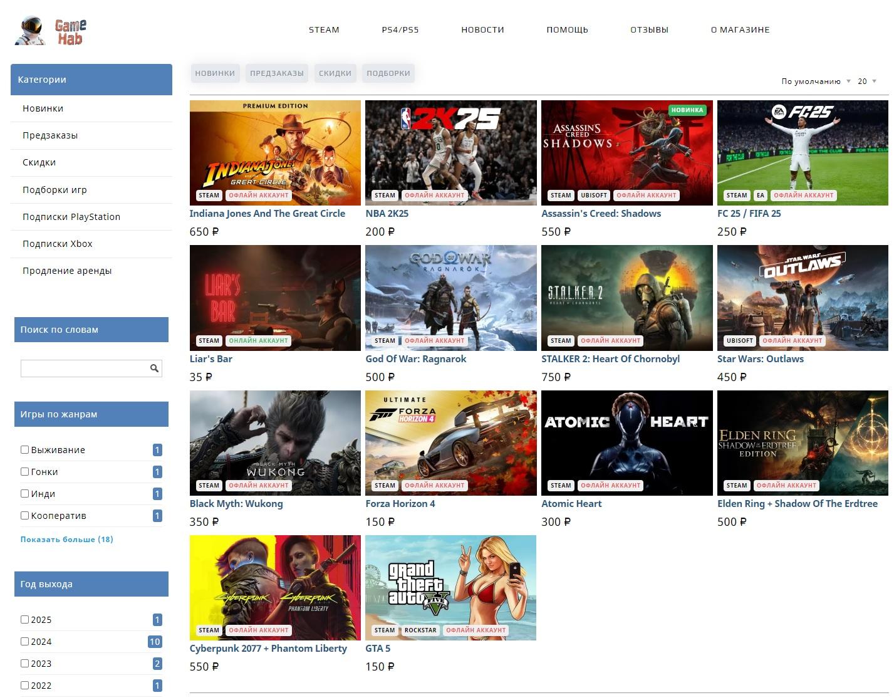The width and height of the screenshot is (894, 700).
Task: Click Elden Ring + Shadow Of The Erdtree title
Action: click(798, 504)
